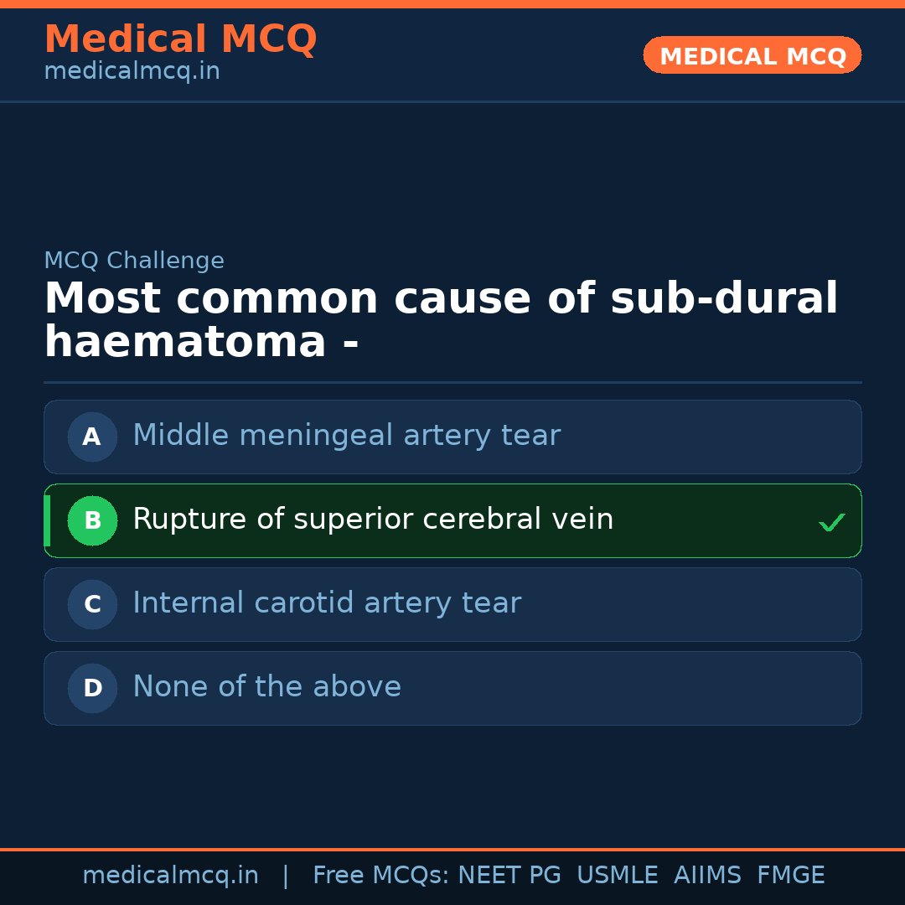
Task: Open the AIIMS free MCQs link
Action: click(708, 875)
